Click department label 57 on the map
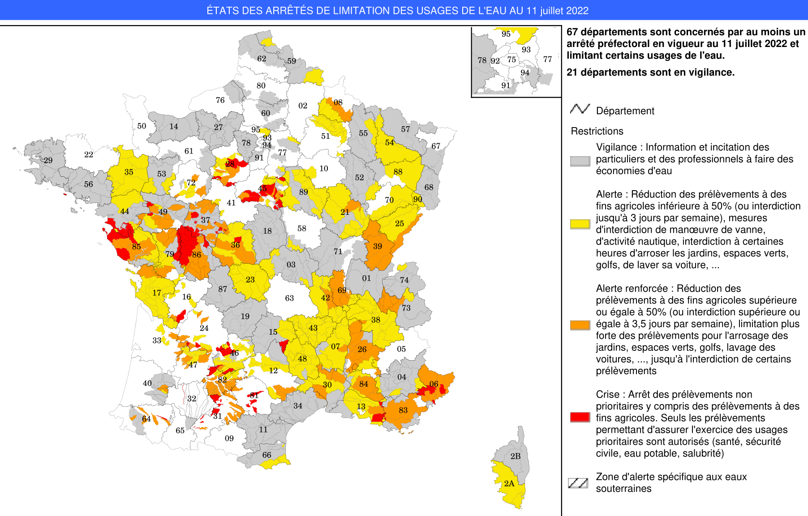The image size is (808, 516). point(405,129)
